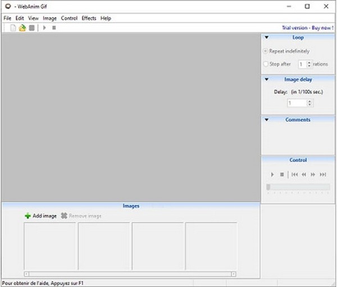Skip to last frame in Control panel
Image resolution: width=337 pixels, height=287 pixels.
click(x=323, y=175)
